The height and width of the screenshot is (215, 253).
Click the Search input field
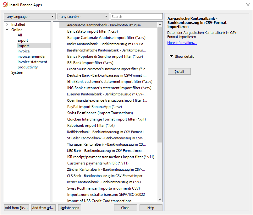(x=137, y=16)
